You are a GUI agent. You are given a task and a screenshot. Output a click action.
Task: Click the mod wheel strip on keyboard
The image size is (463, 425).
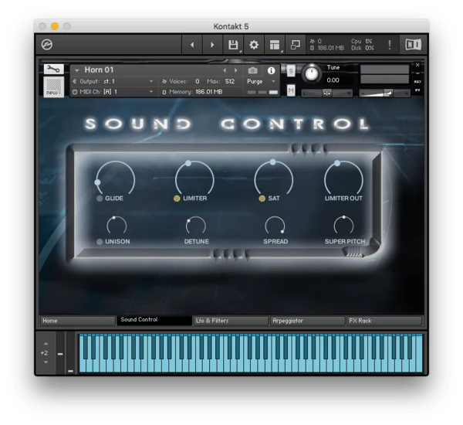tap(70, 353)
